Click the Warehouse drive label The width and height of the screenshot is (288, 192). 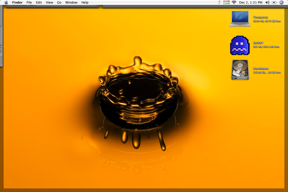261,68
